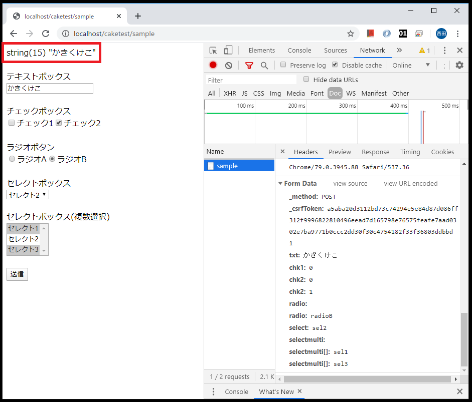Image resolution: width=472 pixels, height=402 pixels.
Task: Enable the Preserve log checkbox
Action: click(283, 65)
